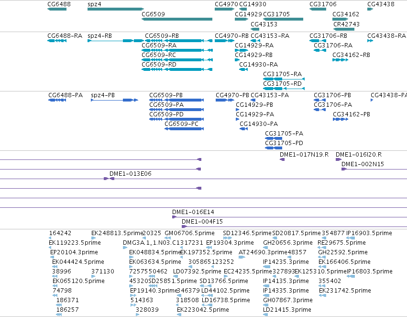Select EST SD12346.5prime
The image size is (407, 317).
pyautogui.click(x=228, y=238)
